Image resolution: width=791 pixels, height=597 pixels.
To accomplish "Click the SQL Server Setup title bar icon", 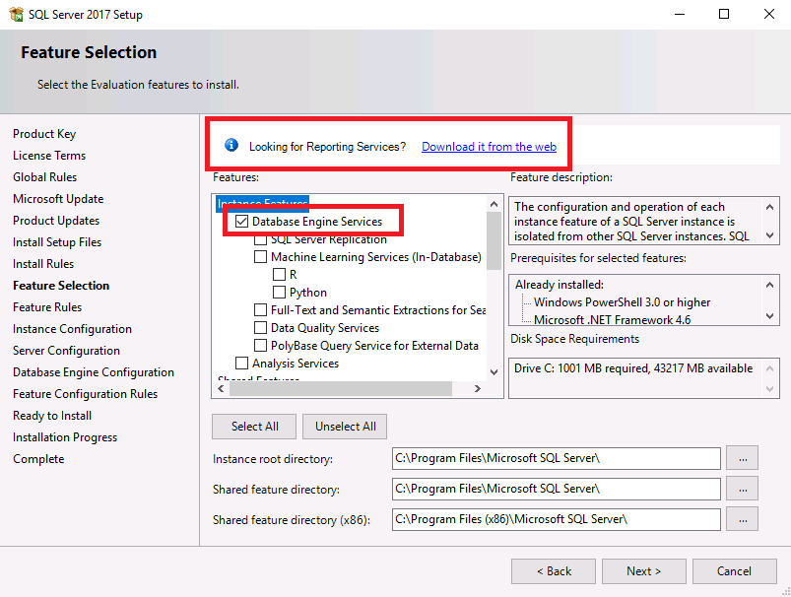I will tap(16, 14).
